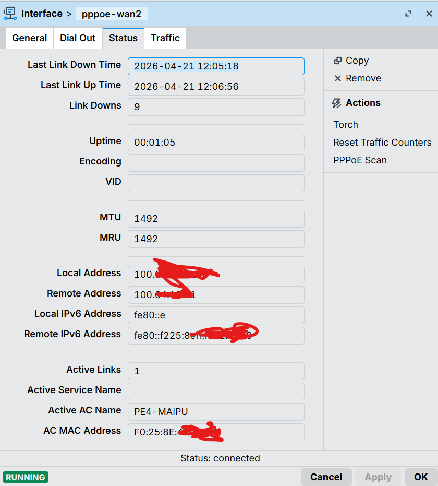This screenshot has height=486, width=438.
Task: Open the General tab
Action: [x=30, y=38]
